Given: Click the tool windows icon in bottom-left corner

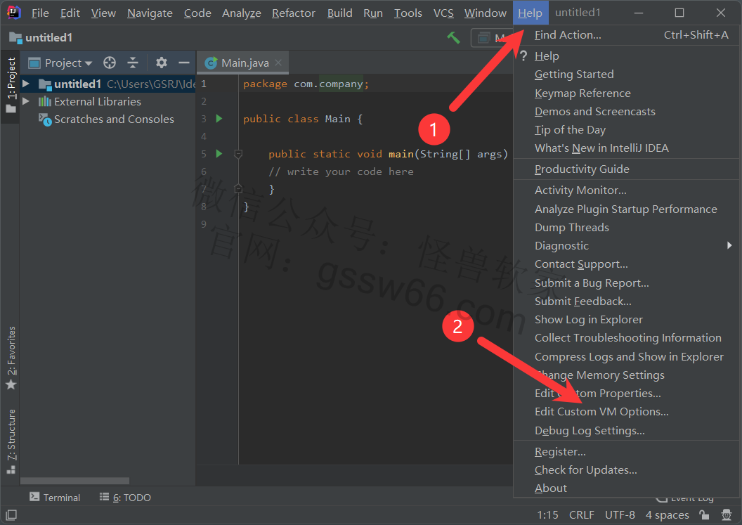Looking at the screenshot, I should tap(11, 515).
